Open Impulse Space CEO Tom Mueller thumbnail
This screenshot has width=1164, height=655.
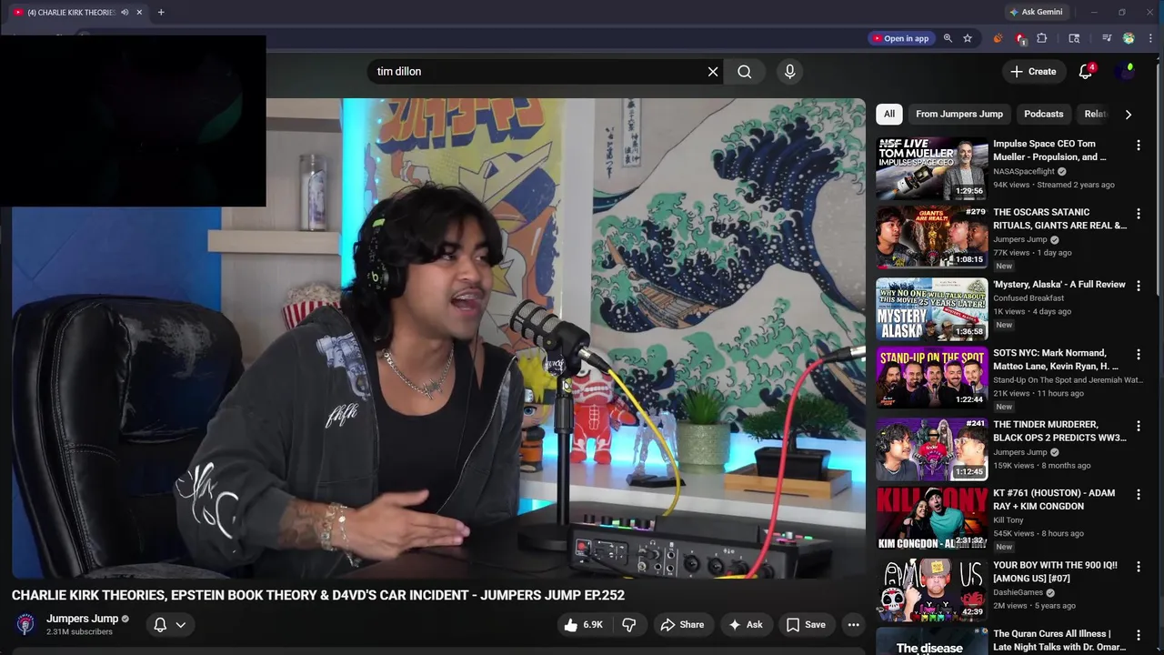(x=931, y=168)
